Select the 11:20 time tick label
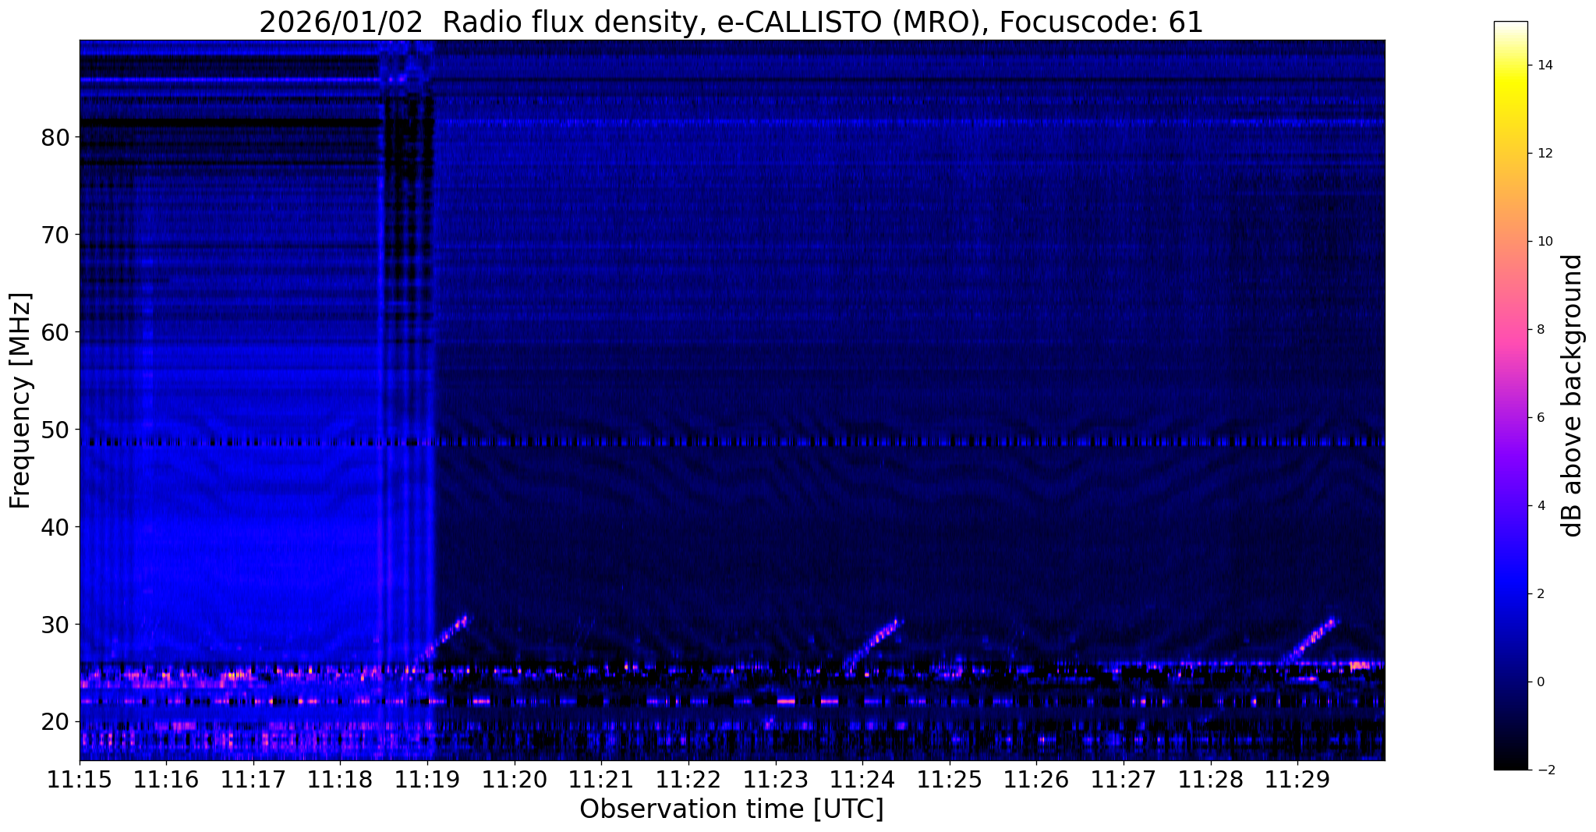Image resolution: width=1596 pixels, height=832 pixels. (x=515, y=779)
